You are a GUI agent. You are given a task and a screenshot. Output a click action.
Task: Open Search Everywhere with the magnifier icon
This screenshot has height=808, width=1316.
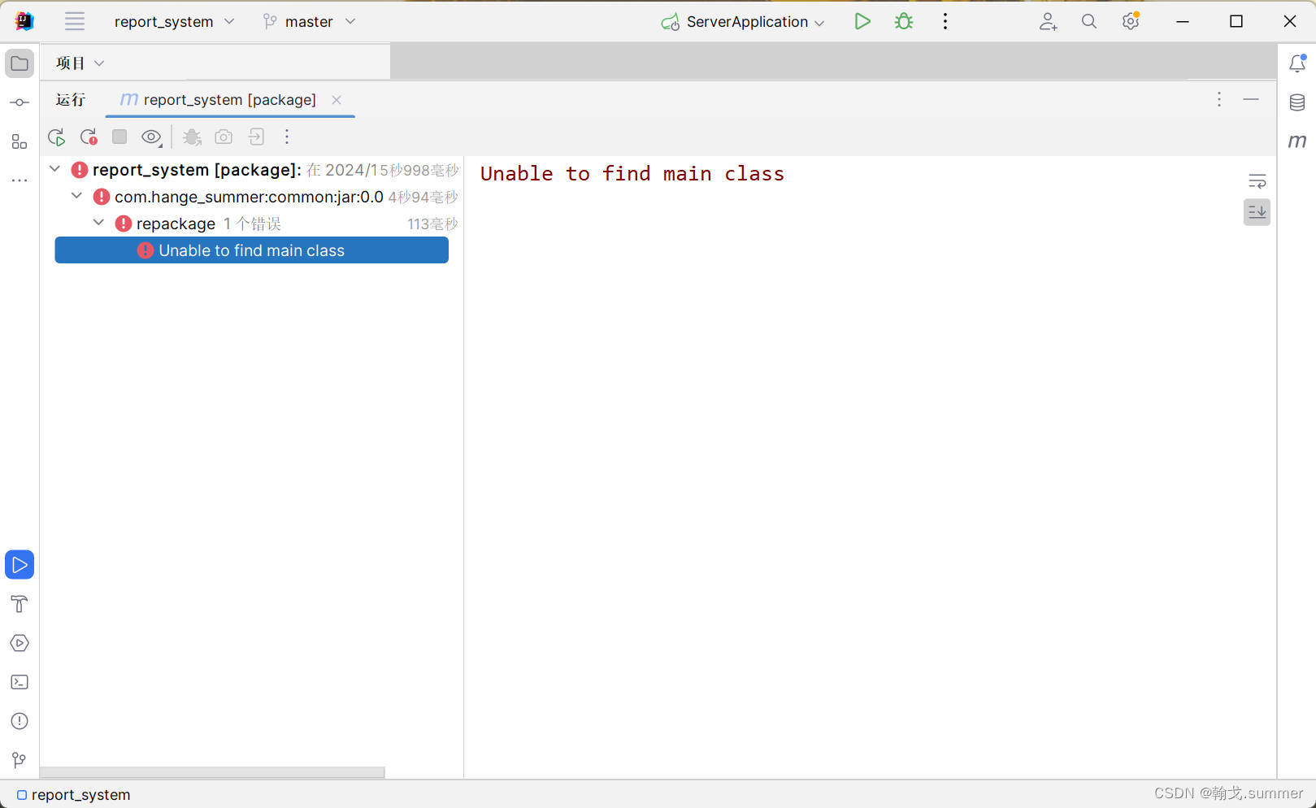pos(1089,21)
